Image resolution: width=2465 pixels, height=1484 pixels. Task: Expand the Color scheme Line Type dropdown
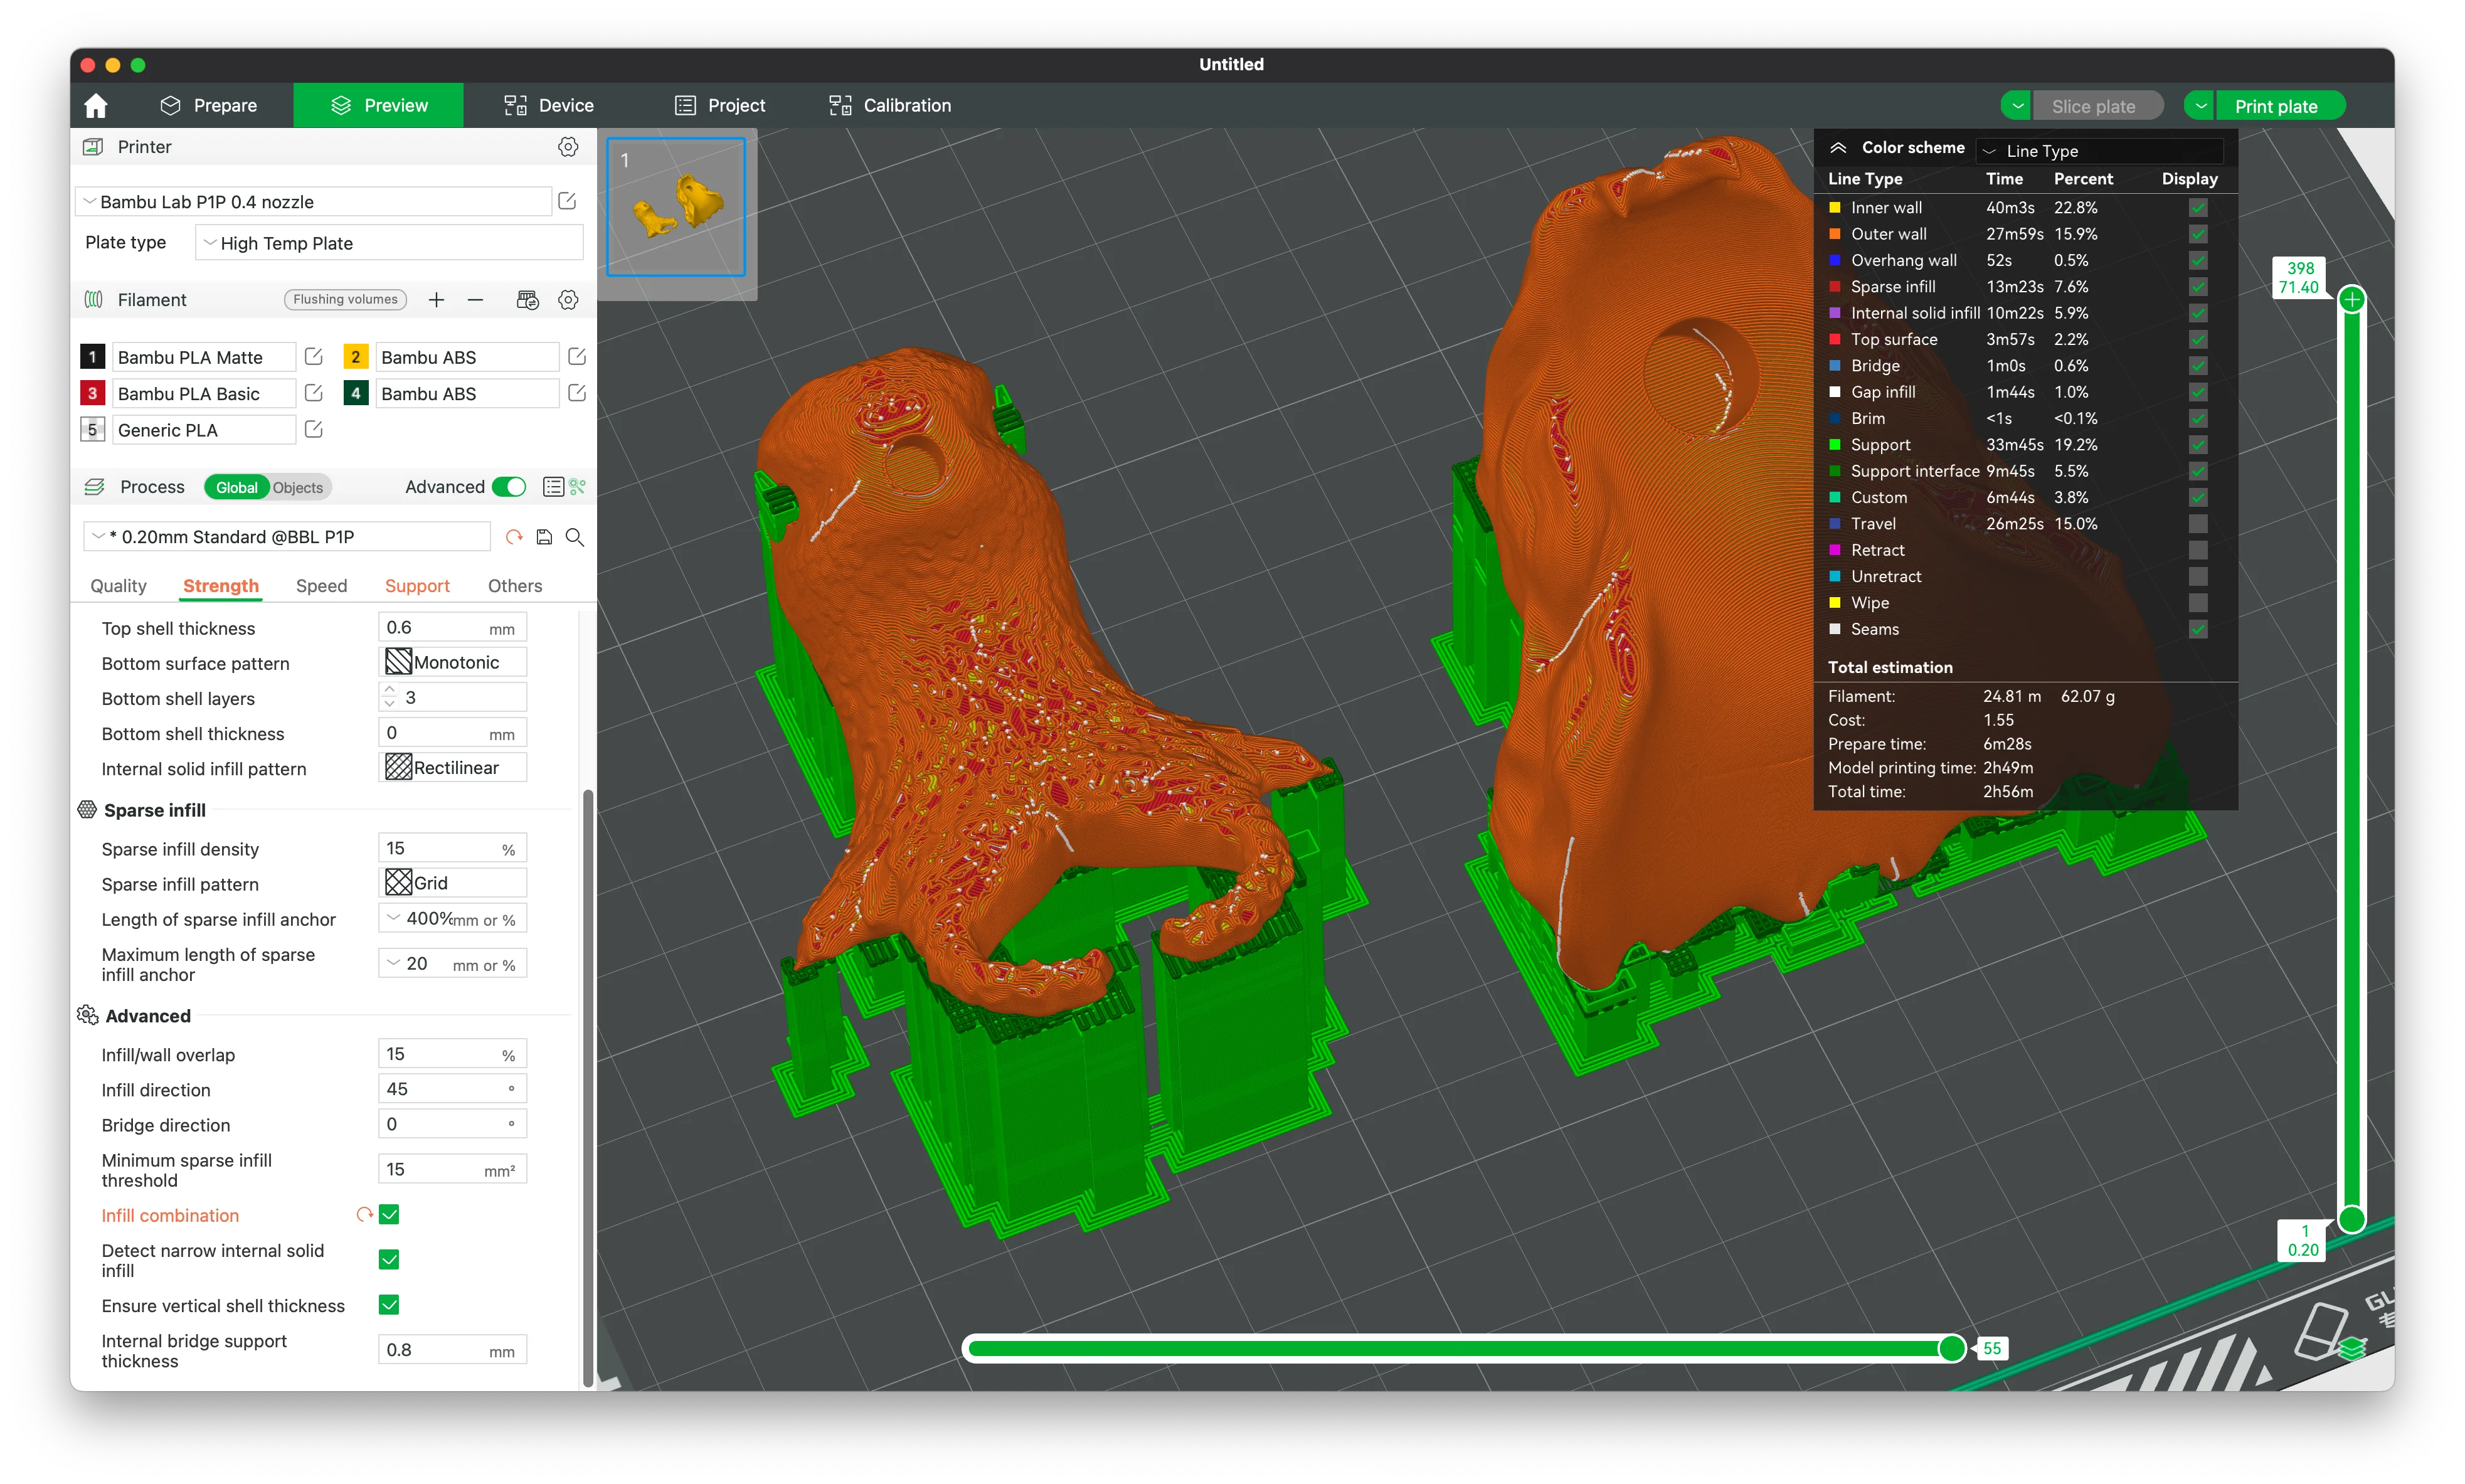[2100, 151]
